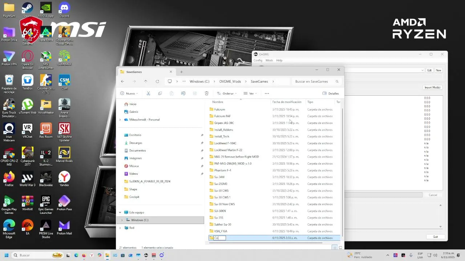Open the Config menu in OvGME

[258, 61]
